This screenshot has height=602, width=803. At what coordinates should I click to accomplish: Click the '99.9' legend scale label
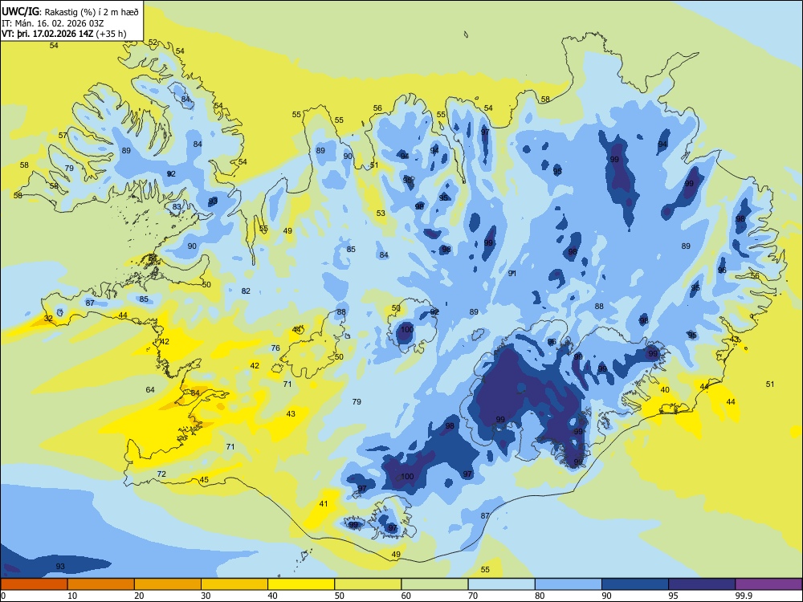[744, 596]
